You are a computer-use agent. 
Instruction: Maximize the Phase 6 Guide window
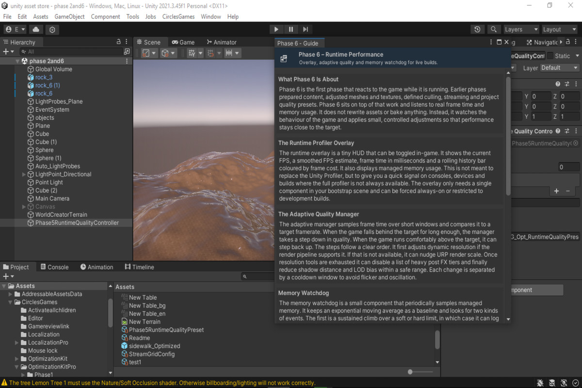[499, 42]
